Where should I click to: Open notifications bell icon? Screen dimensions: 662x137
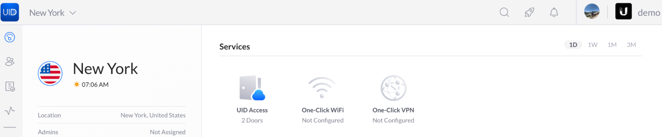[554, 13]
